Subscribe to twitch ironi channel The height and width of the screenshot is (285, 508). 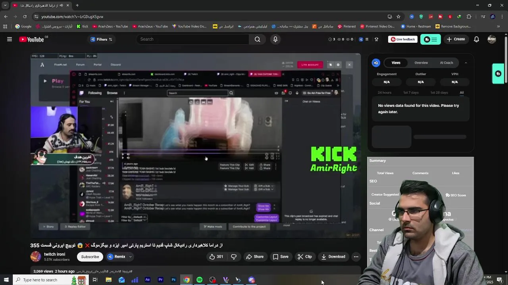[90, 256]
